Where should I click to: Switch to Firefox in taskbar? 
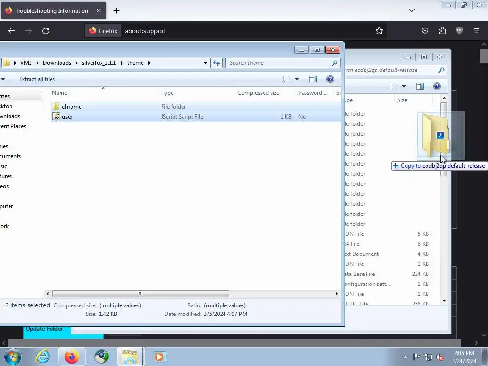(x=72, y=356)
